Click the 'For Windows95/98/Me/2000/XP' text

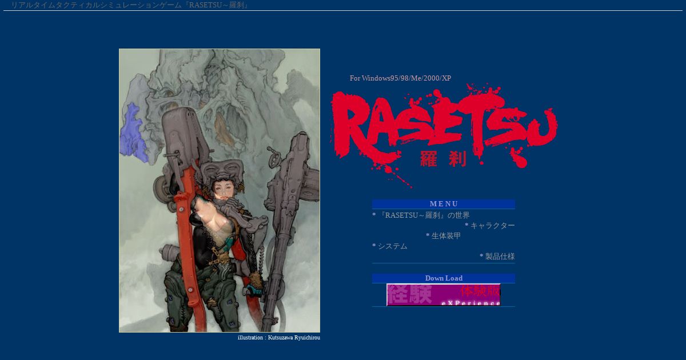coord(400,78)
